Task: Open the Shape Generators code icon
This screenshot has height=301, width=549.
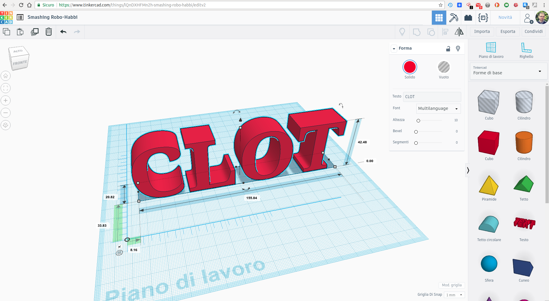Action: tap(483, 18)
